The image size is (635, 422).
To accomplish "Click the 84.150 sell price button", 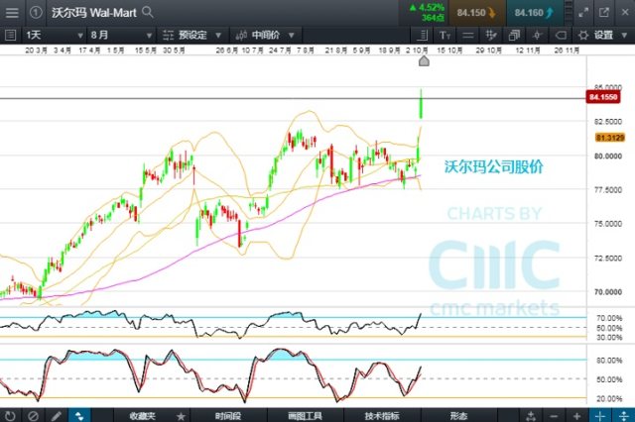I will [x=476, y=13].
